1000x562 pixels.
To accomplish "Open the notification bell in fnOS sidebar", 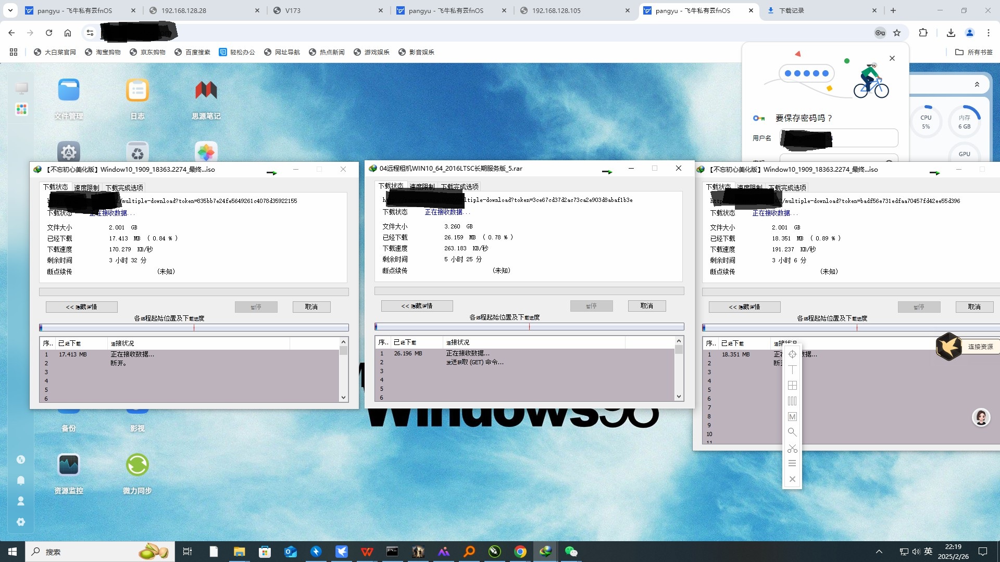I will (21, 480).
